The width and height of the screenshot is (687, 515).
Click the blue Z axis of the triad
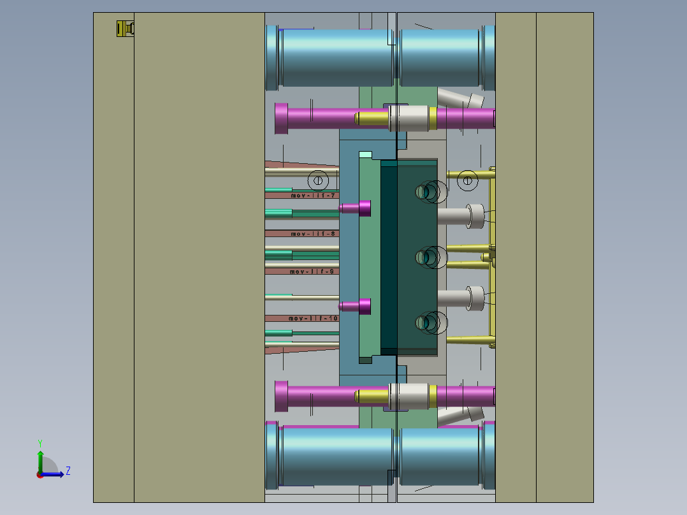54,474
